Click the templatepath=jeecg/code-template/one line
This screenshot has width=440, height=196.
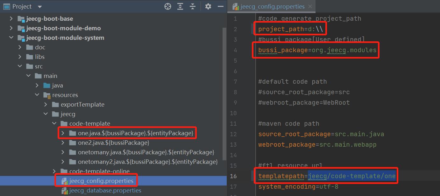tap(327, 176)
